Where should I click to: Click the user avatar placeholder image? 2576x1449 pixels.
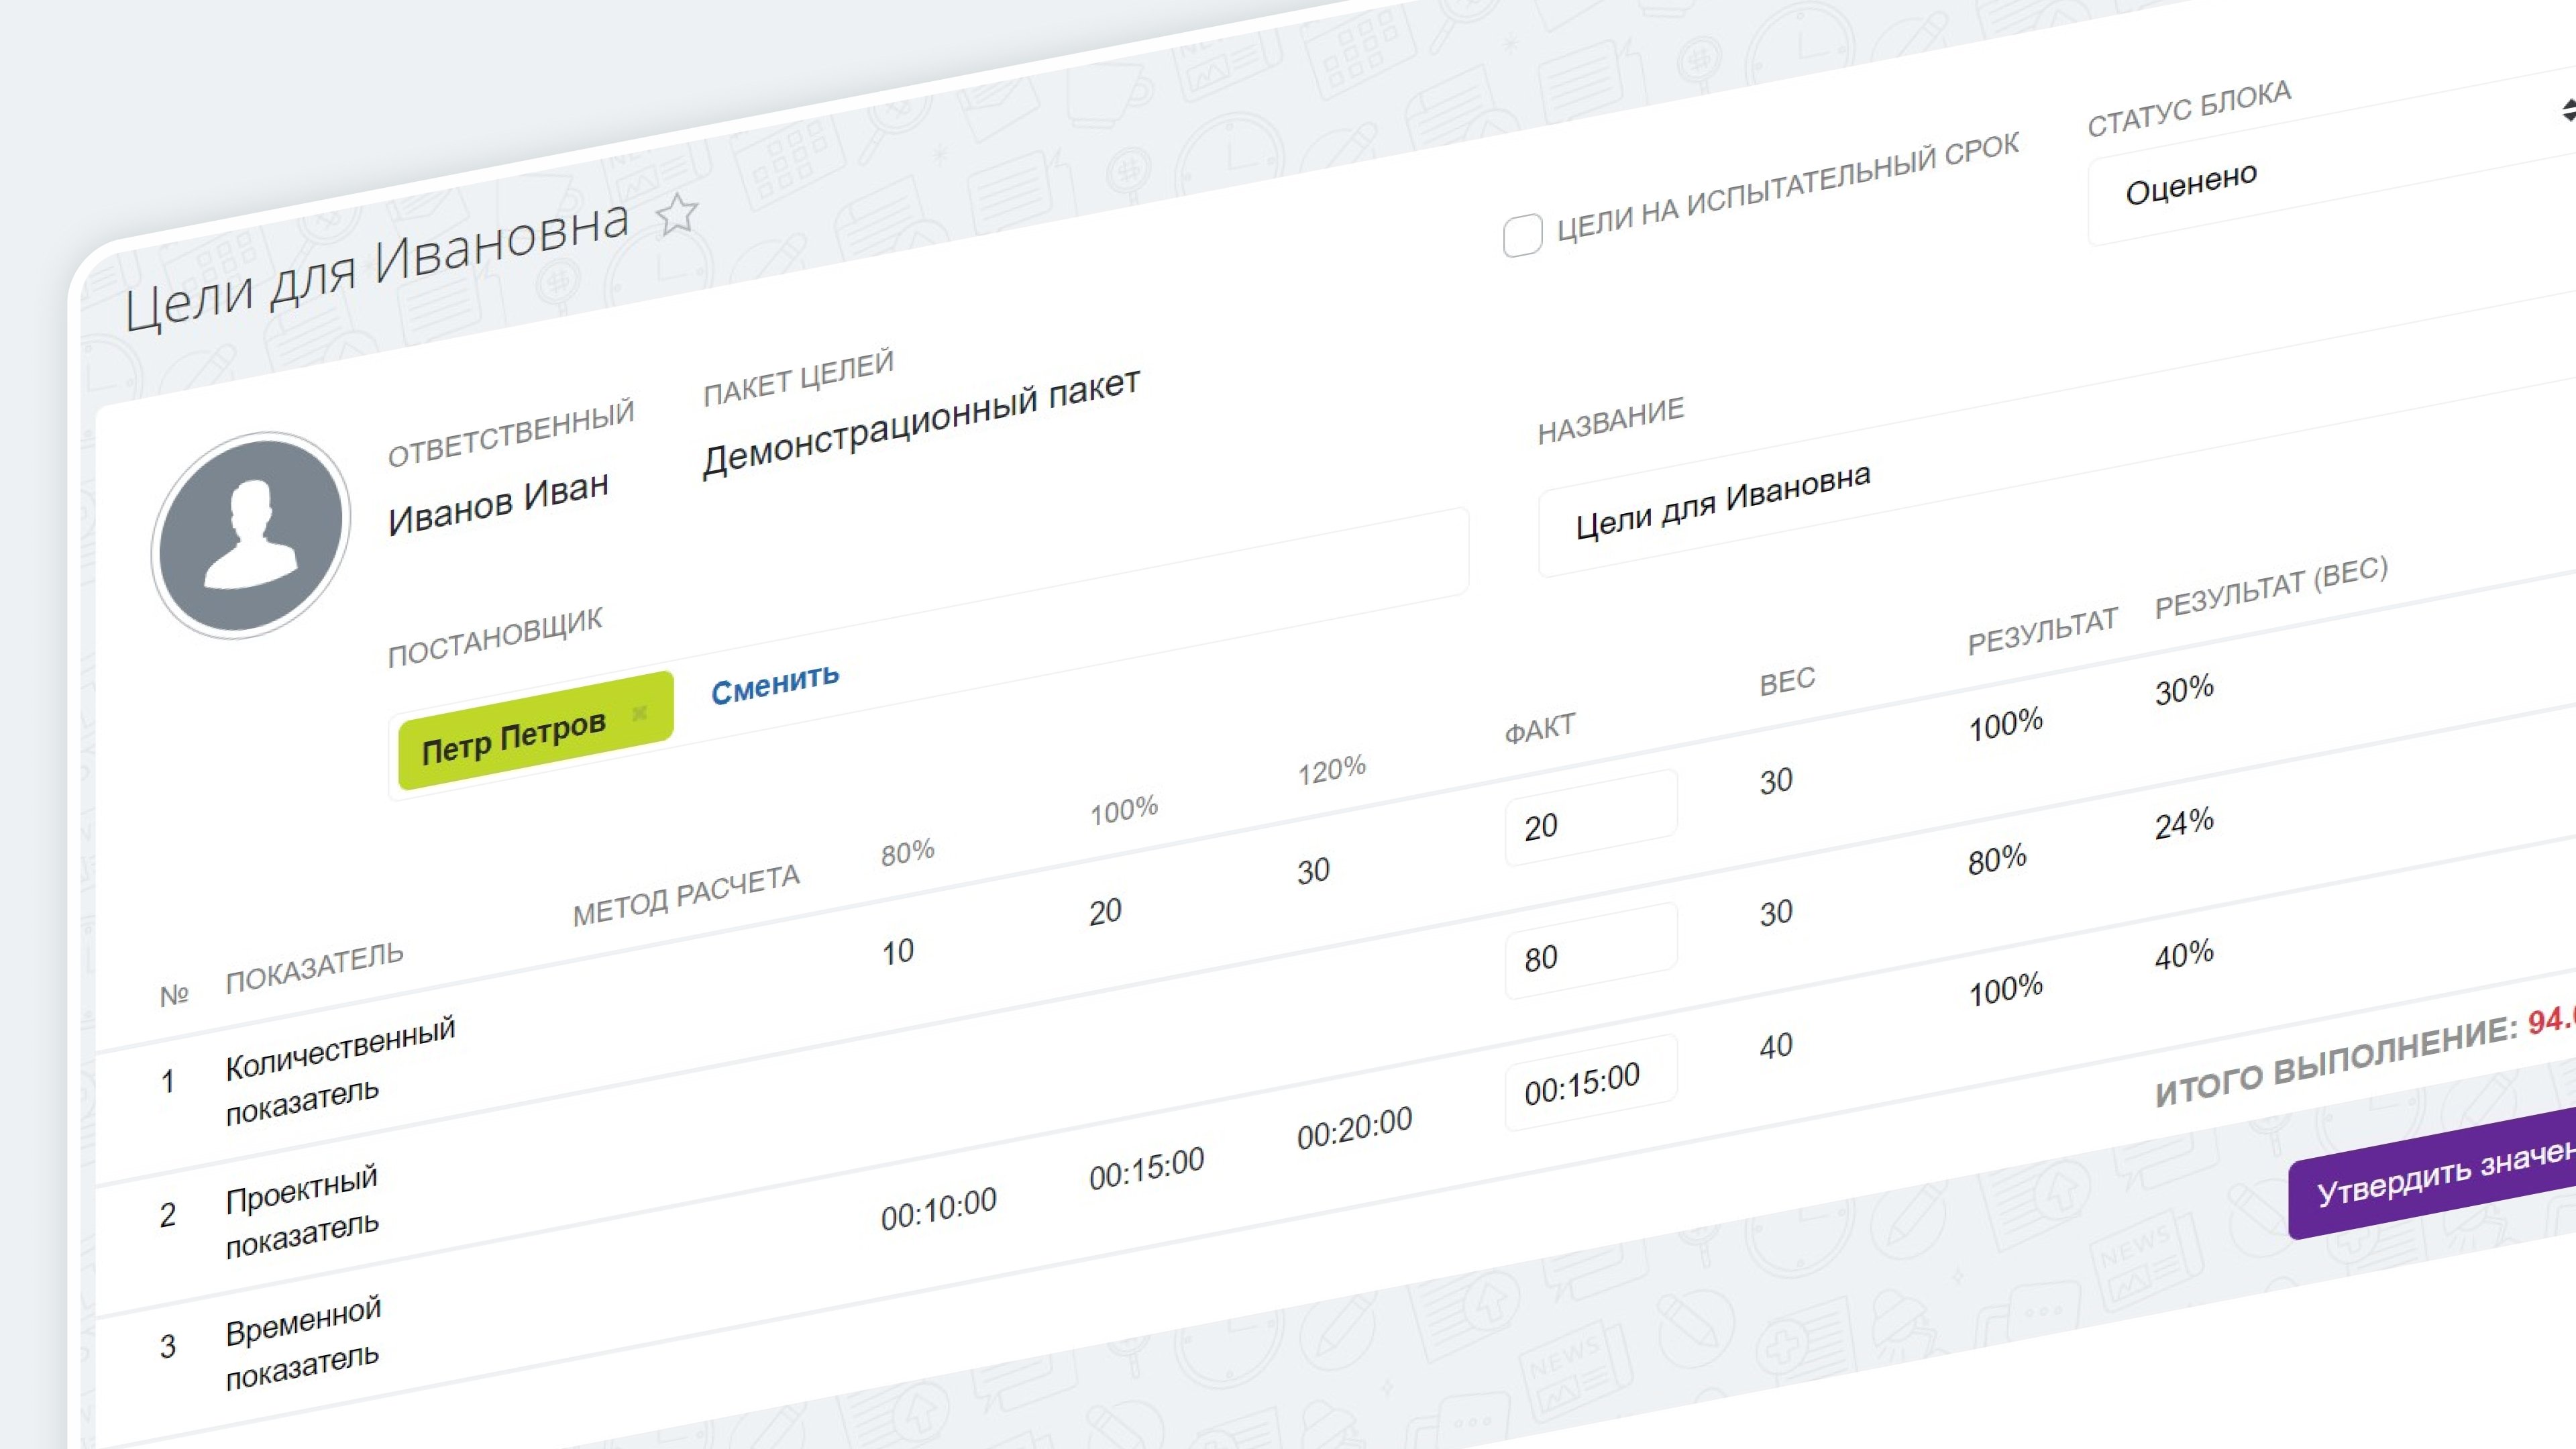tap(251, 535)
